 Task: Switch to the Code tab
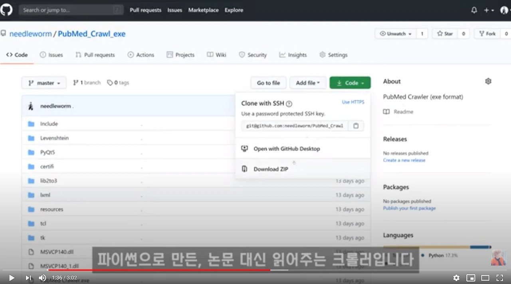pyautogui.click(x=17, y=55)
